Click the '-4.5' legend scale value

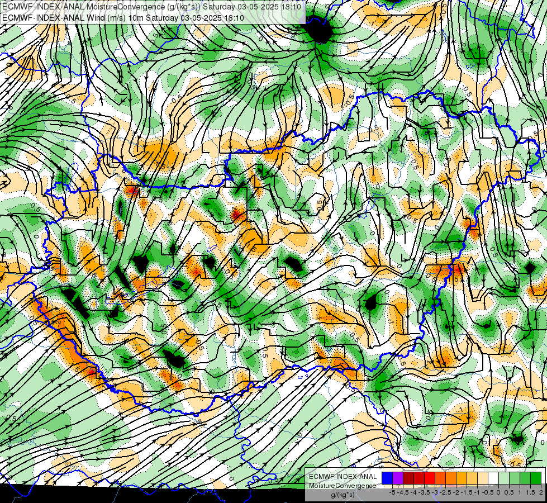403,492
